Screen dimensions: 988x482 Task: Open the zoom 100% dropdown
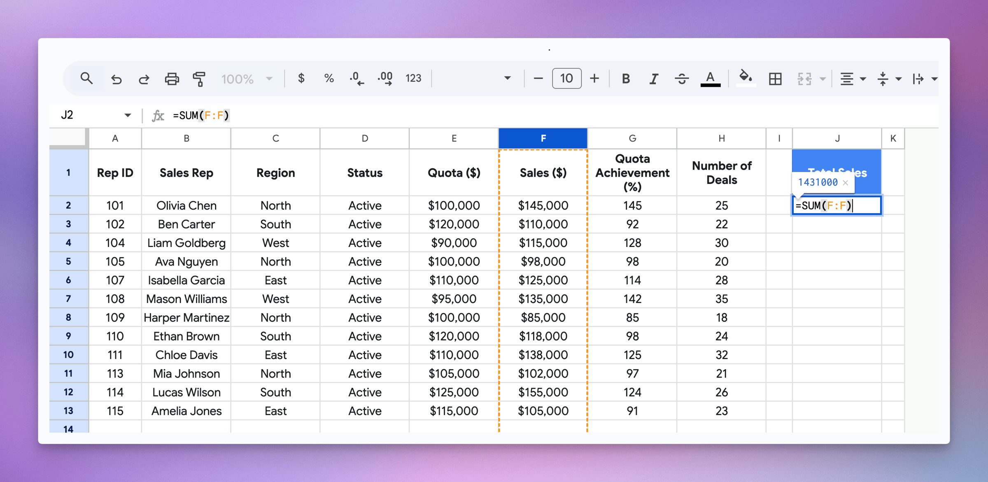(247, 79)
